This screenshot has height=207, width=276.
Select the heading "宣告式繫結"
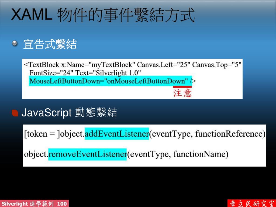(50, 44)
